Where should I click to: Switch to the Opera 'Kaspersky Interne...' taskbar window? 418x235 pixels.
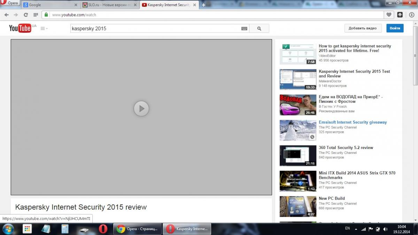point(187,229)
